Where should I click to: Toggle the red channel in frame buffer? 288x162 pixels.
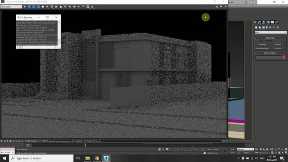point(29,7)
